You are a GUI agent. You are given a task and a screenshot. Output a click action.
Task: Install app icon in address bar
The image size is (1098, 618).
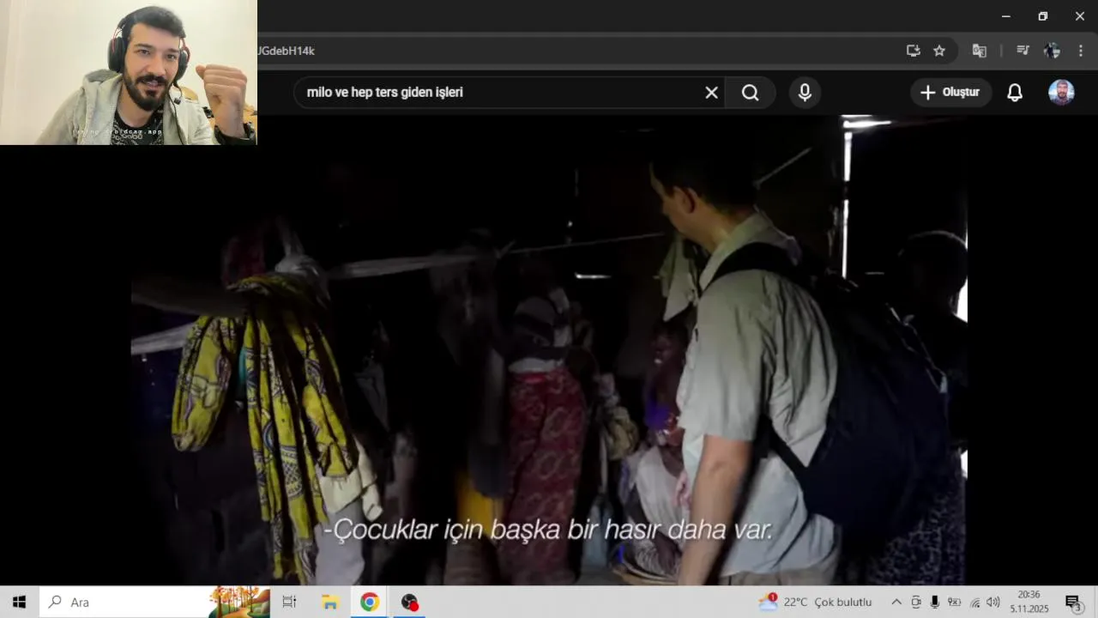pos(914,51)
